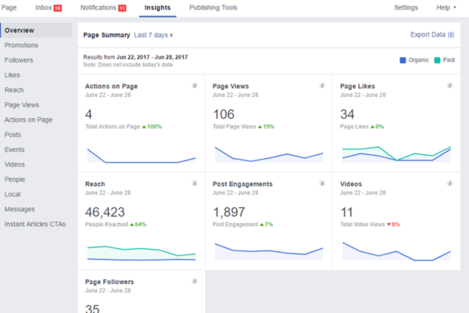
Task: Click the Post Engagements line chart
Action: point(269,252)
